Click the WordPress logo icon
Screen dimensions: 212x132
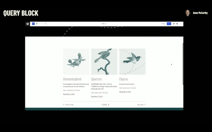pos(28,24)
